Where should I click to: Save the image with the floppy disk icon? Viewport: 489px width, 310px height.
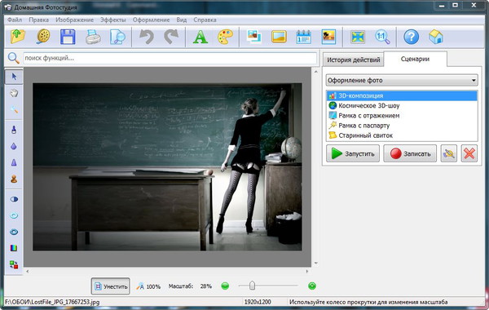click(68, 37)
